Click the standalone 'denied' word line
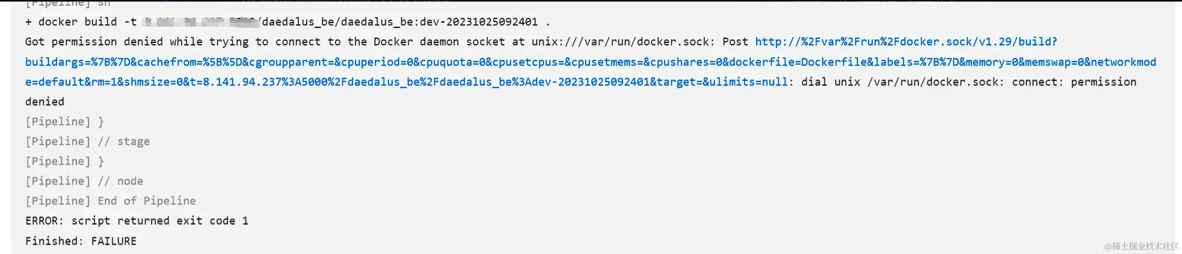 click(x=45, y=102)
